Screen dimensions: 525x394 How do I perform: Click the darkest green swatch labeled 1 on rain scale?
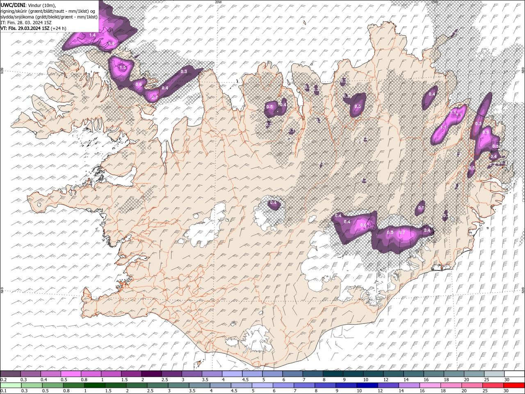[94, 385]
